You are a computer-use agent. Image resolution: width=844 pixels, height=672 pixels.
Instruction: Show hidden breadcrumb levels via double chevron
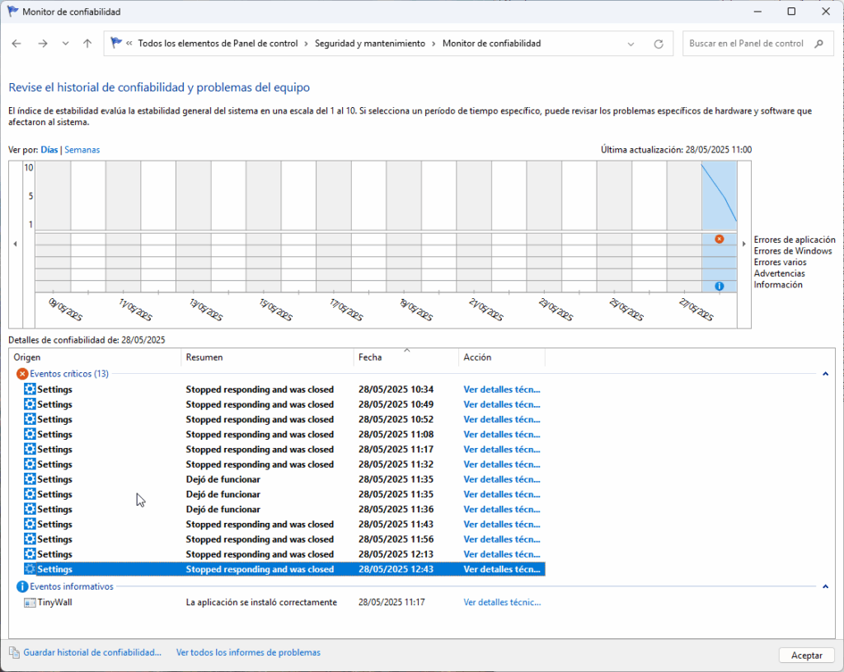point(129,44)
